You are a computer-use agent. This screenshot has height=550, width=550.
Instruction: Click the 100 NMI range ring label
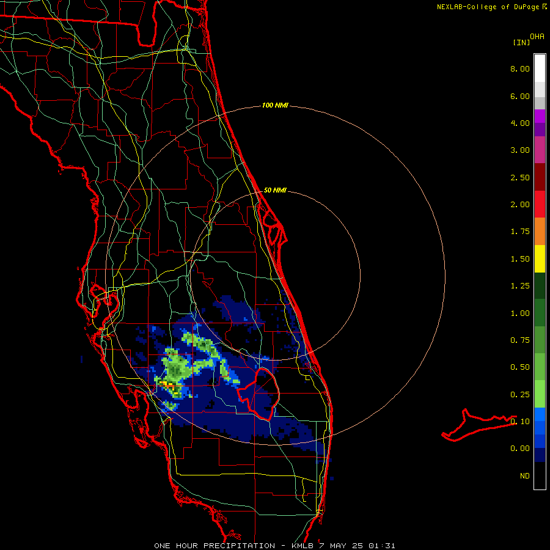(275, 105)
